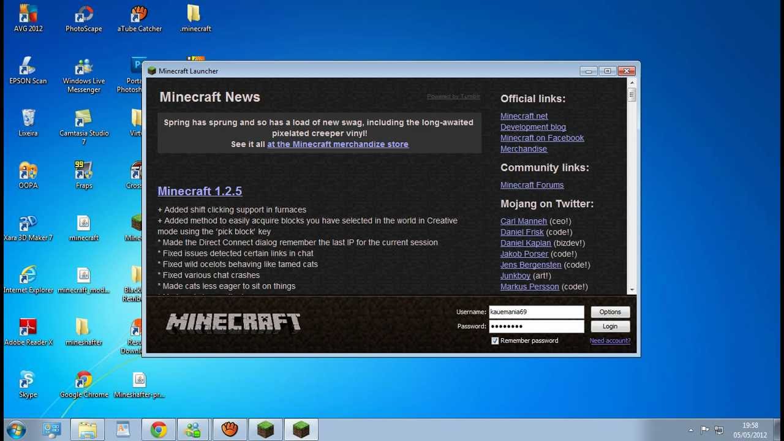The width and height of the screenshot is (784, 441).
Task: Open the EPSON Scan desktop shortcut
Action: point(28,70)
